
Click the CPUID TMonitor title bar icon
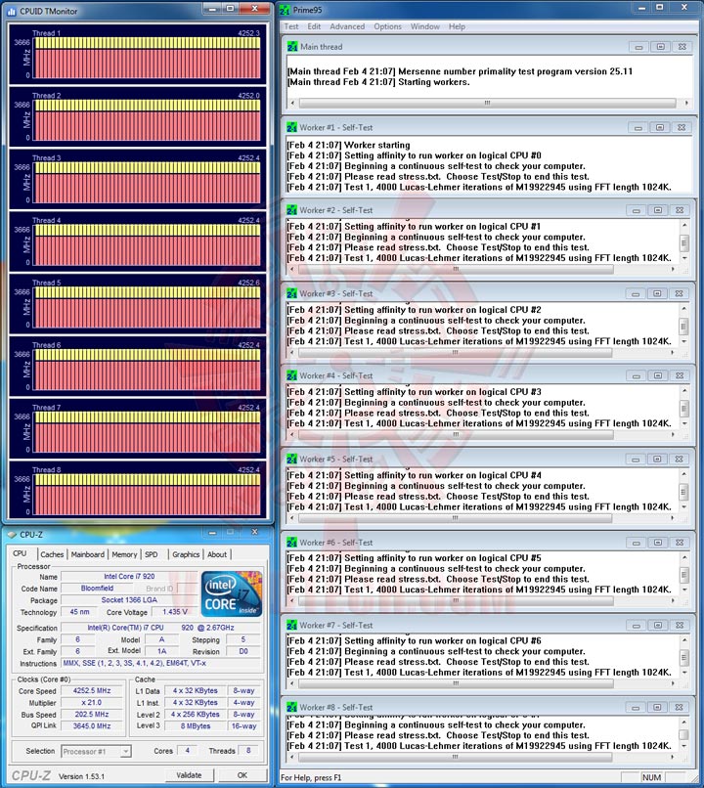[12, 11]
